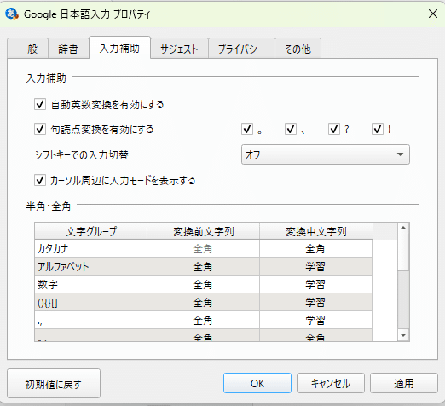The image size is (445, 406).
Task: Click the キャンセル button
Action: 331,383
